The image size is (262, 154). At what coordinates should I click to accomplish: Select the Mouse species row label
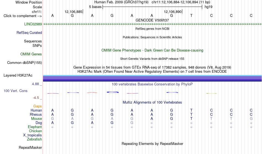(x=36, y=119)
